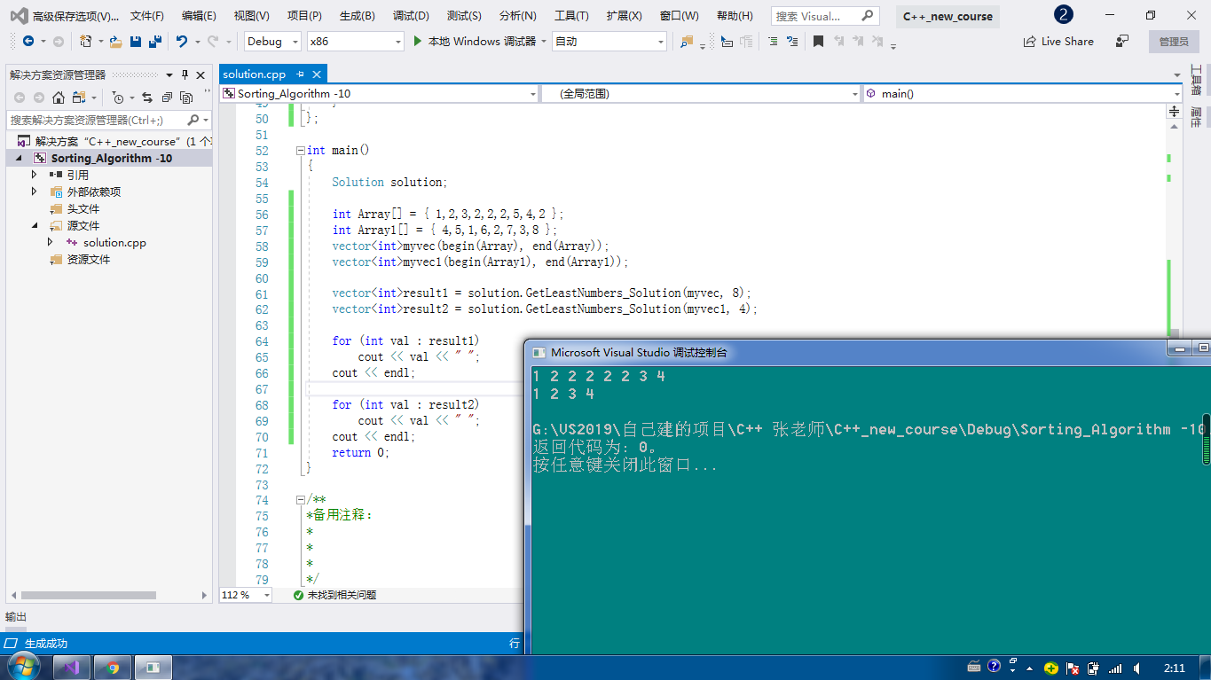Click Sync with Active Document icon
Image resolution: width=1211 pixels, height=680 pixels.
point(146,98)
